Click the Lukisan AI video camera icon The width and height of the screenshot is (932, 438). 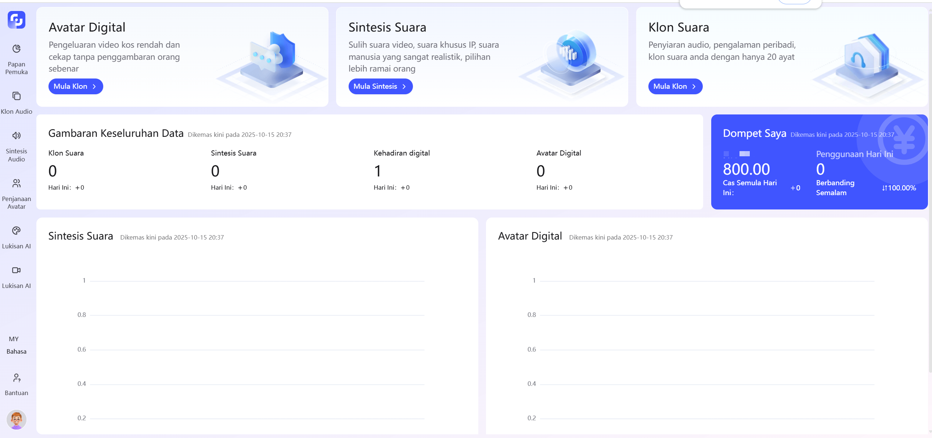point(16,270)
